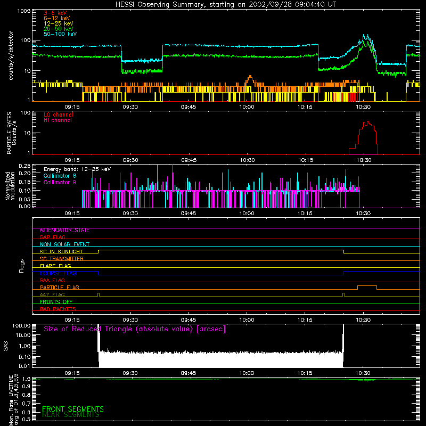Click the 0.9 tick on the livetime axis
The width and height of the screenshot is (426, 426).
[x=26, y=386]
